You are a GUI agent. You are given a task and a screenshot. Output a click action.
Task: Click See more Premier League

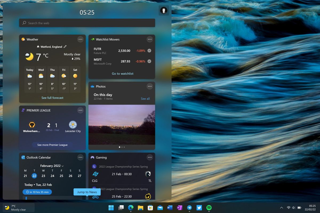coord(52,145)
